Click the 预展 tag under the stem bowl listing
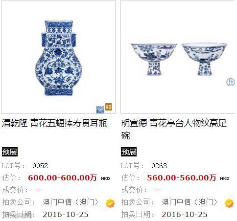Screen dimensions: 237x221 click(x=129, y=152)
